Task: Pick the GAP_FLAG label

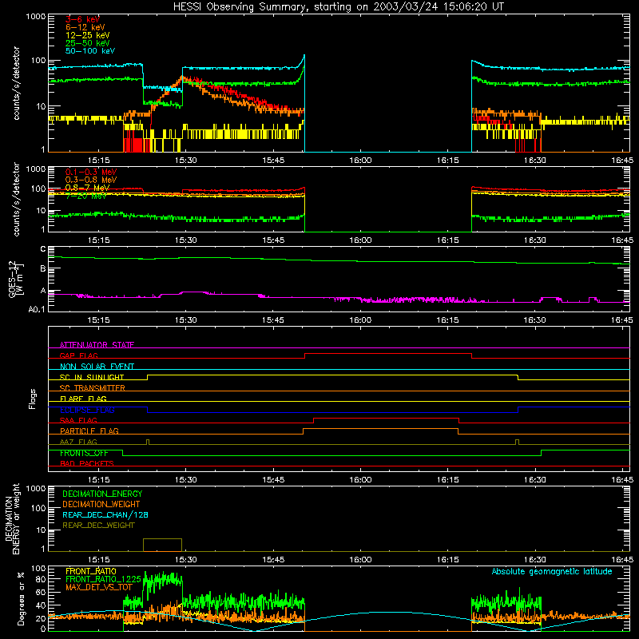Action: 78,355
